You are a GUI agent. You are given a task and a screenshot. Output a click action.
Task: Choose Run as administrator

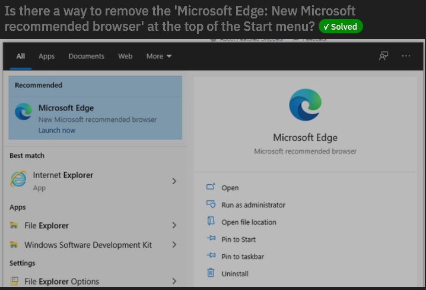[253, 205]
